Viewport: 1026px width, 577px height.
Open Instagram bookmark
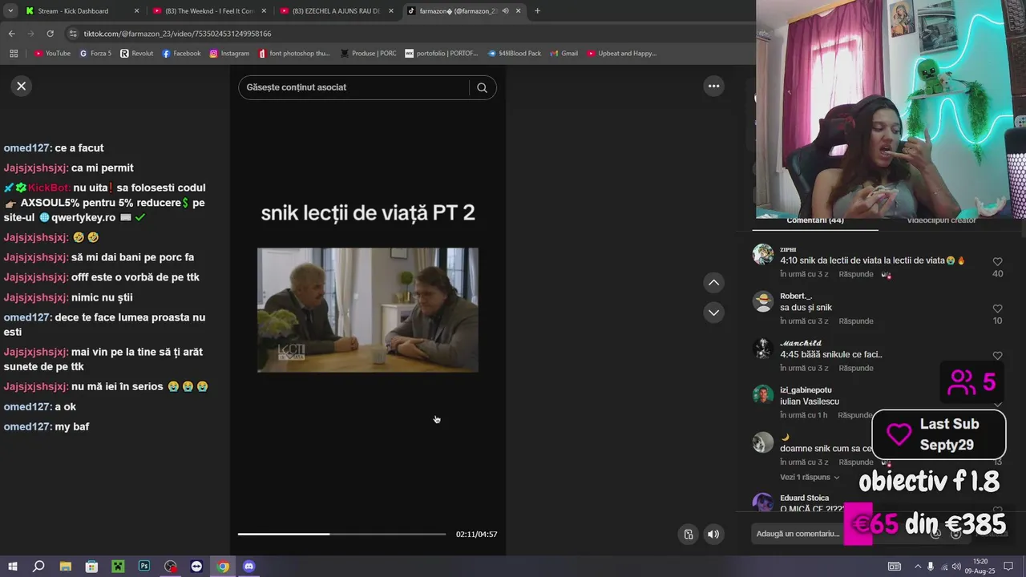tap(229, 54)
